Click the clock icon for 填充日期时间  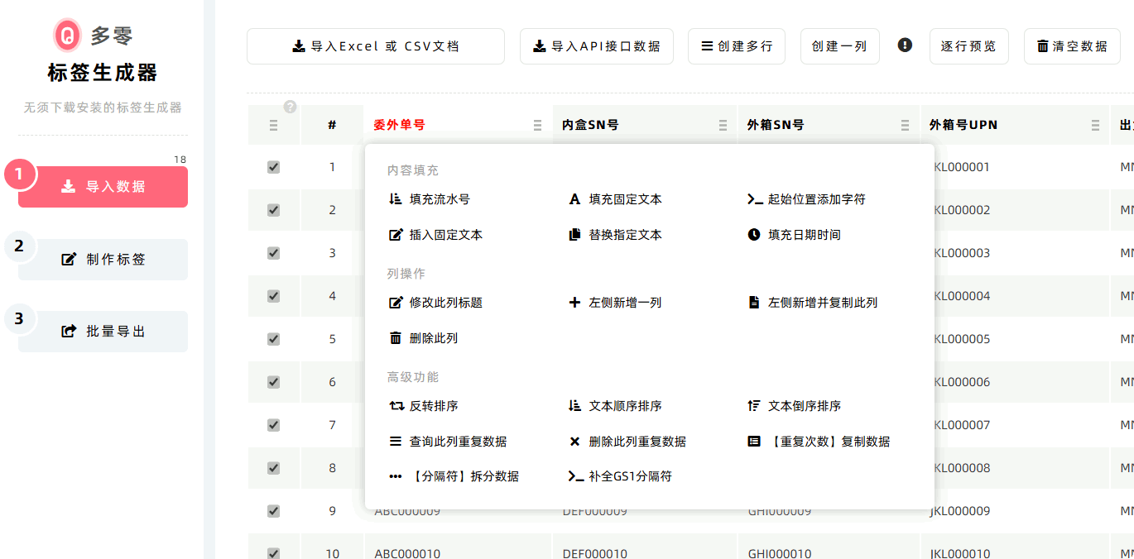click(753, 235)
